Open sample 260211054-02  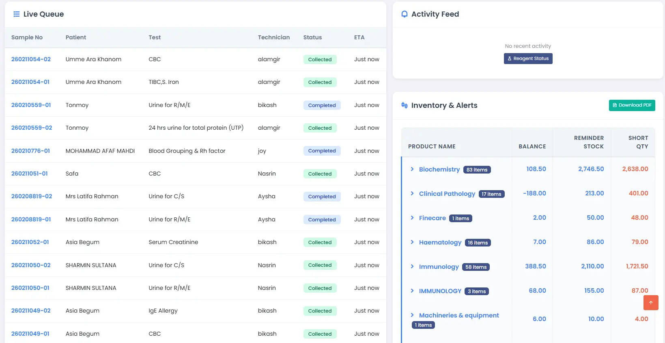point(31,59)
